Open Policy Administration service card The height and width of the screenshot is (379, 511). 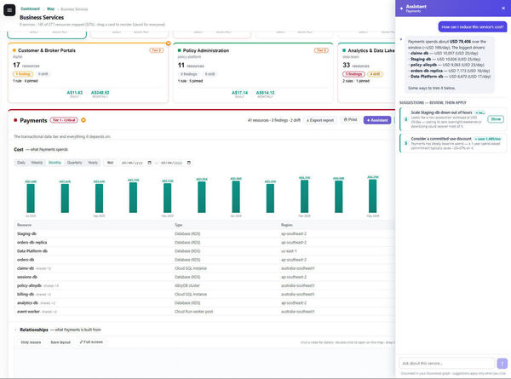pos(253,73)
